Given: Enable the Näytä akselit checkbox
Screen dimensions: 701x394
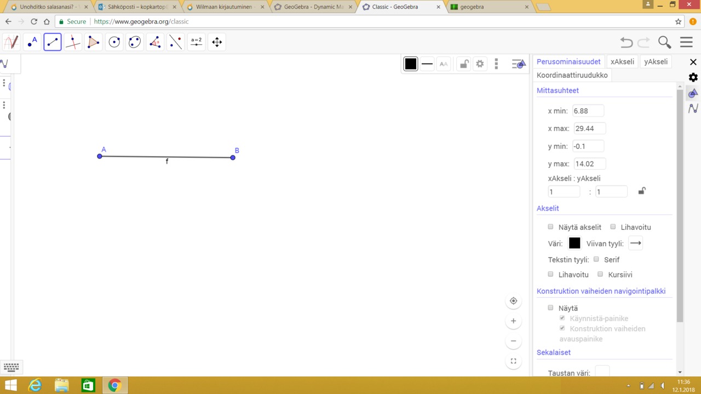Looking at the screenshot, I should 551,227.
